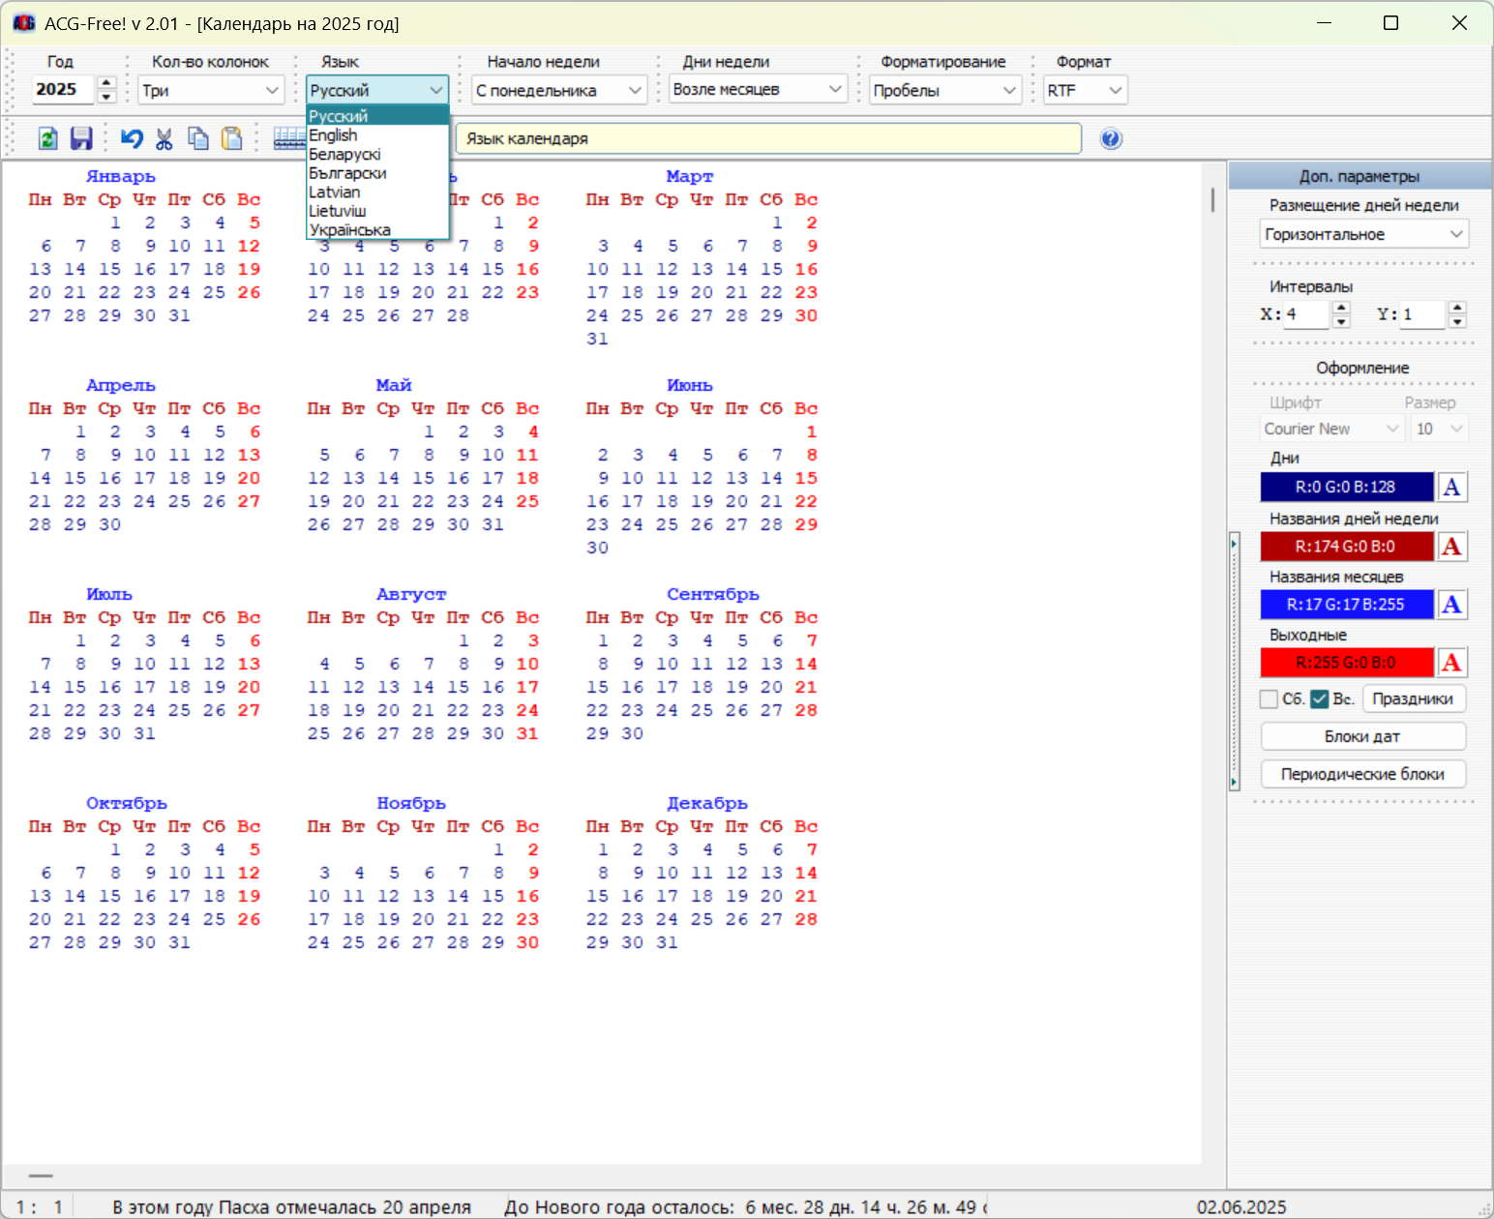This screenshot has height=1219, width=1494.
Task: Click the save floppy disk icon
Action: point(81,138)
